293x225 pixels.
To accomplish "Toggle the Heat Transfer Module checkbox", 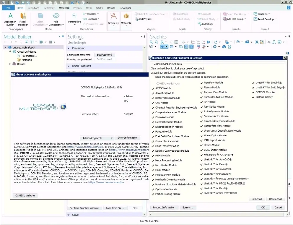I will (x=153, y=146).
